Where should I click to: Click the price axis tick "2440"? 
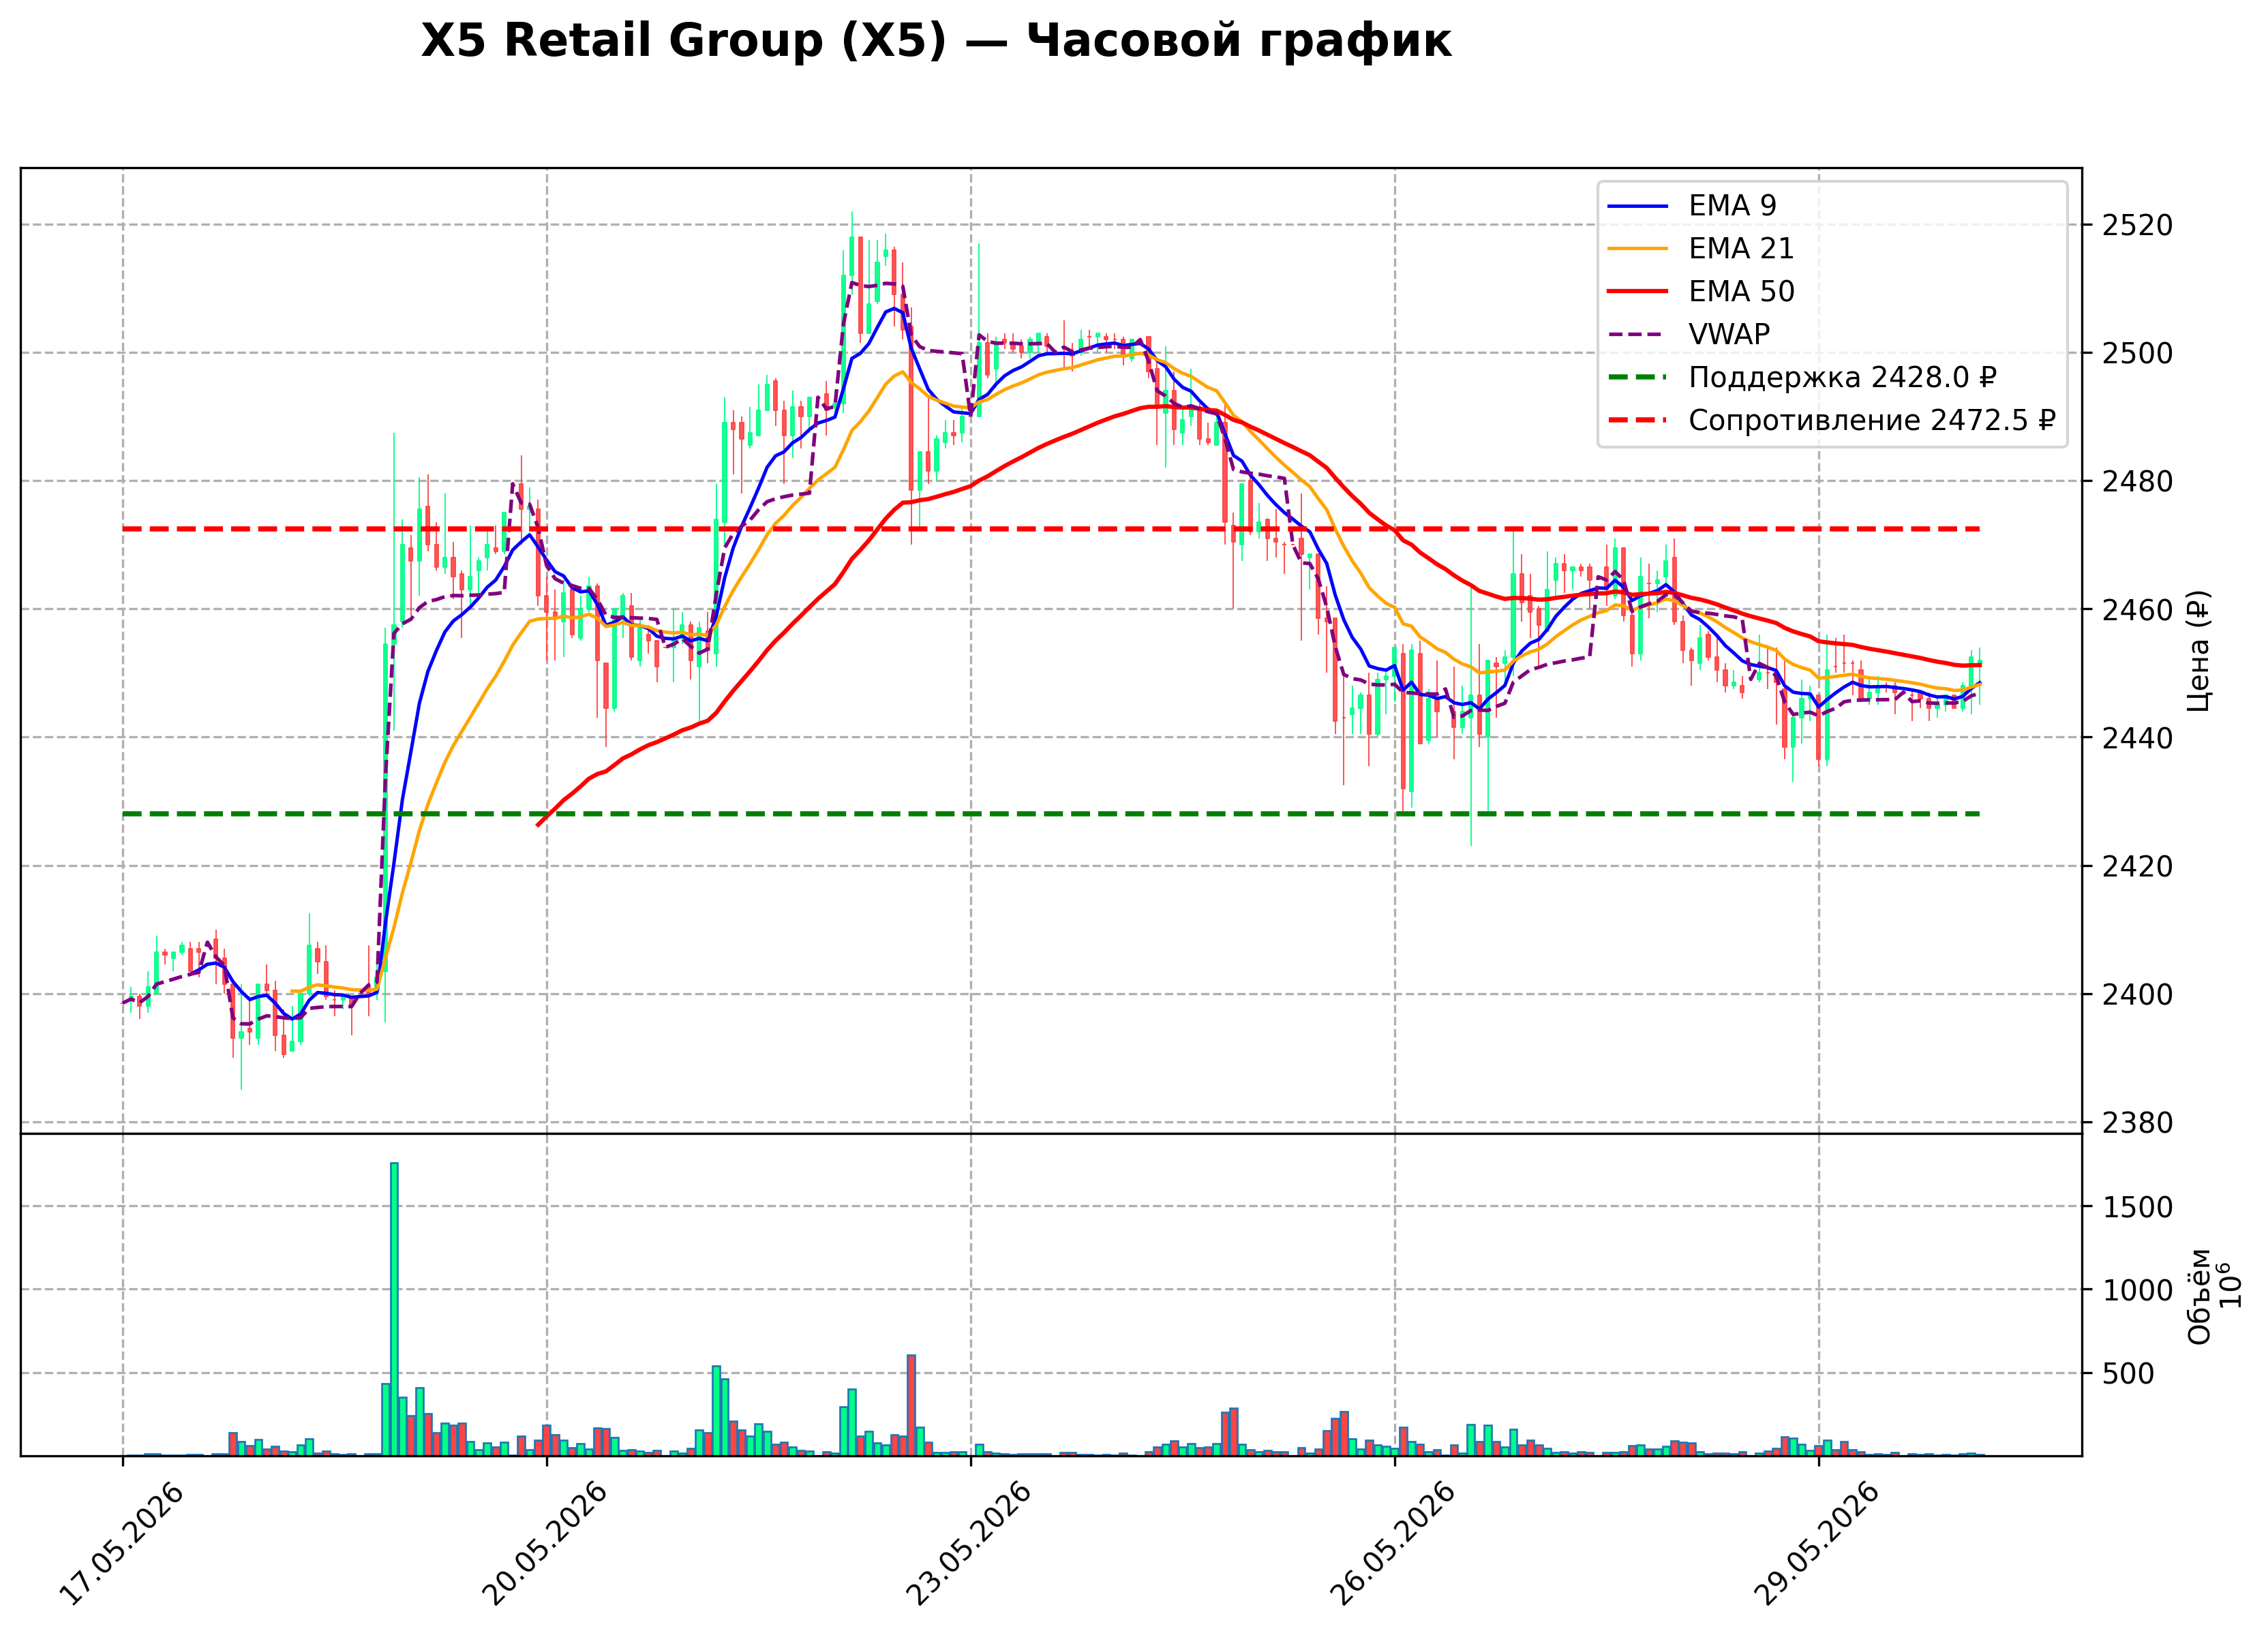(x=2137, y=738)
